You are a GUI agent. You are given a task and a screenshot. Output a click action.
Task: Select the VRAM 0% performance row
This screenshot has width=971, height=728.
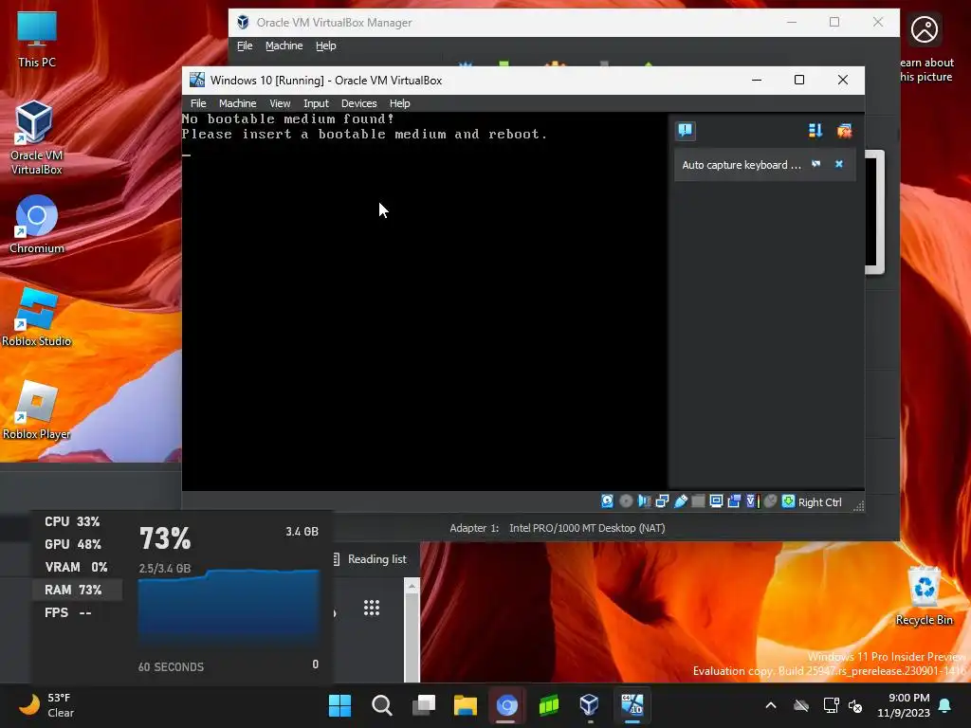pyautogui.click(x=77, y=567)
